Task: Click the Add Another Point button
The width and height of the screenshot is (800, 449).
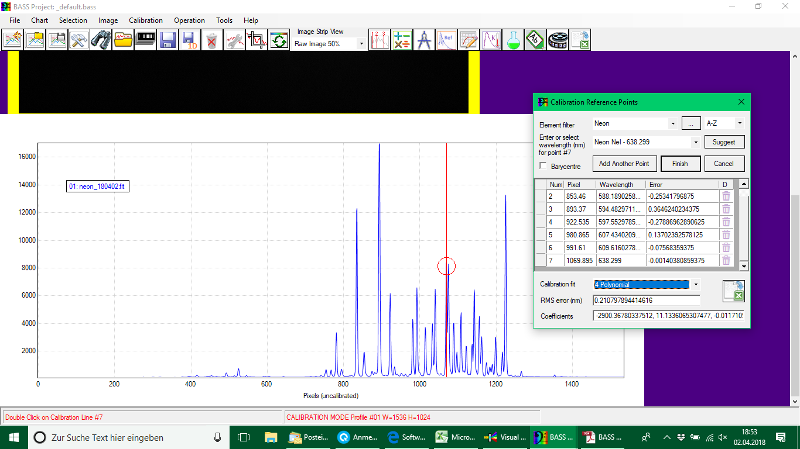Action: pyautogui.click(x=624, y=164)
